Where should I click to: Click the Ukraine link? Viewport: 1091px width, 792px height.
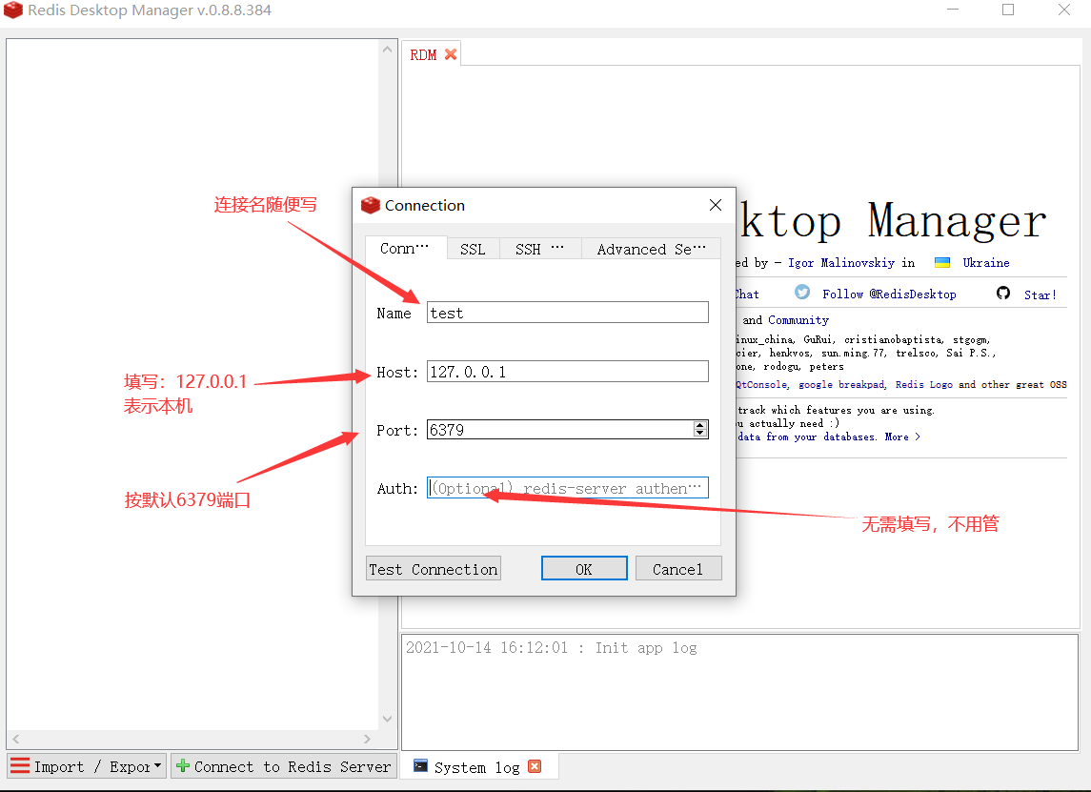(x=986, y=262)
